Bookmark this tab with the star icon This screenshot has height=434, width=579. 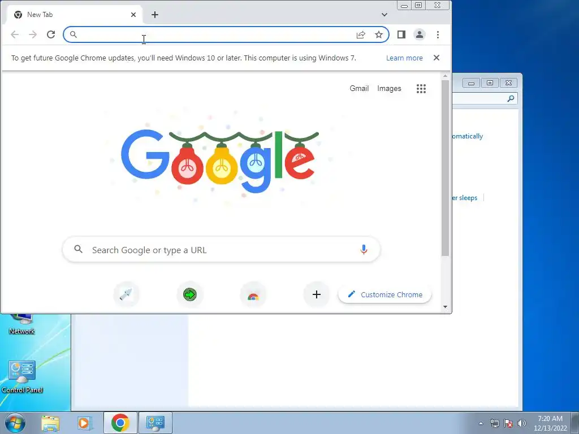pyautogui.click(x=379, y=34)
